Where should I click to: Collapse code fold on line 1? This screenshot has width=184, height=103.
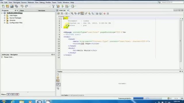61,19
